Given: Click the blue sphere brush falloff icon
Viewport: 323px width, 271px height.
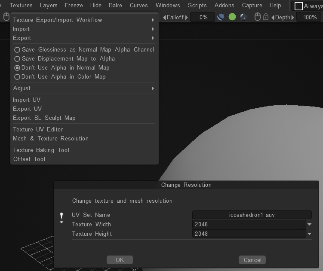Looking at the screenshot, I should pos(221,17).
